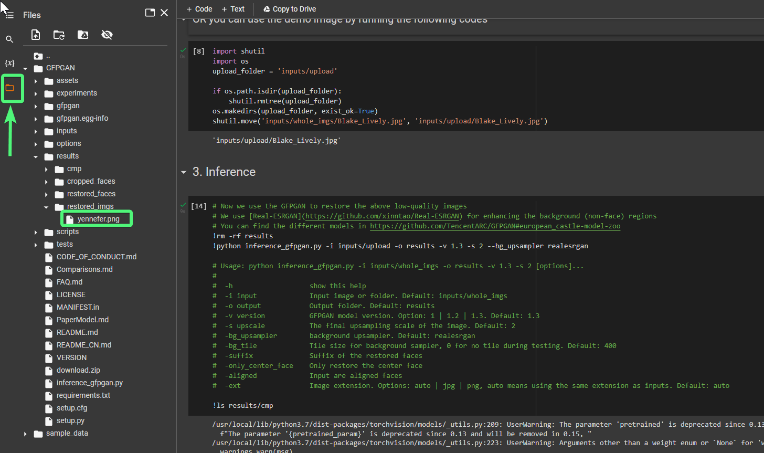Click the upload to session storage icon

(x=36, y=35)
